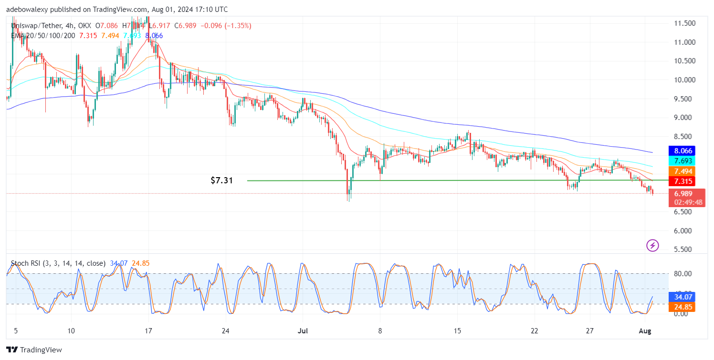Screen dimensions: 714x360
Task: Click the blue 8.066 EMA price tag
Action: click(x=681, y=150)
